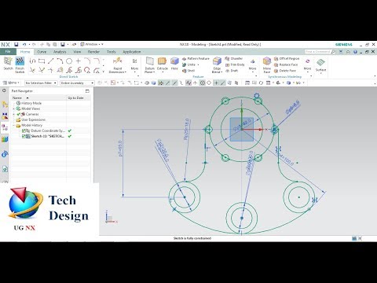Switch to the Curve tab
The width and height of the screenshot is (377, 283).
click(42, 52)
